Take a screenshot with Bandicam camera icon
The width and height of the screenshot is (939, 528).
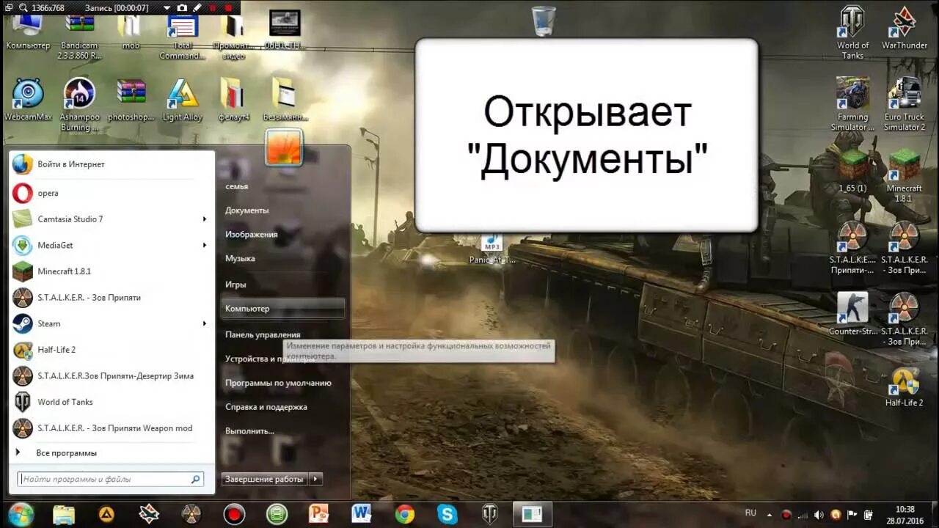tap(183, 7)
